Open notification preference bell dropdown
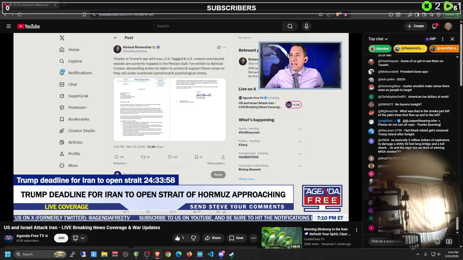This screenshot has width=463, height=260. tap(78, 238)
